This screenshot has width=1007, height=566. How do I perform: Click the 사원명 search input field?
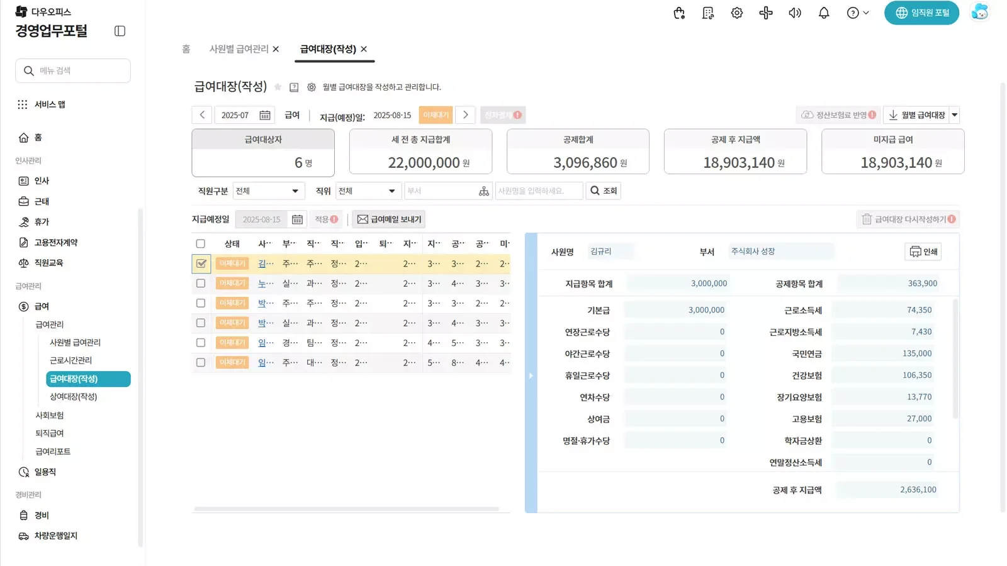[538, 191]
